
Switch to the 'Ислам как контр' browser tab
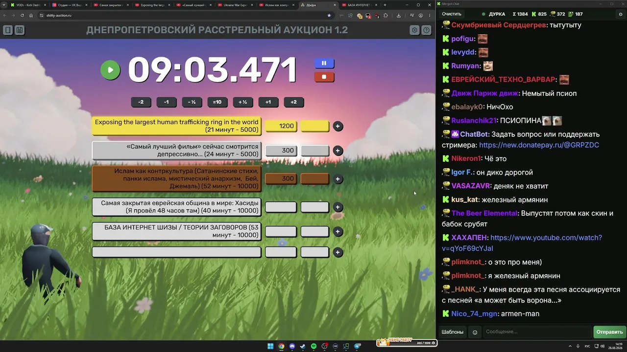(277, 5)
